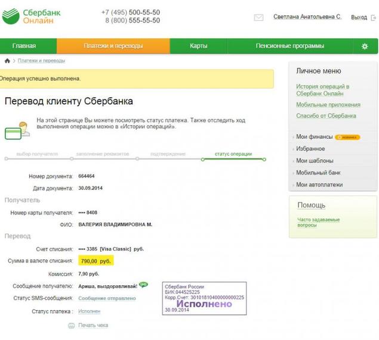379x340 pixels.
Task: Expand the Мои финансы section
Action: pos(315,137)
